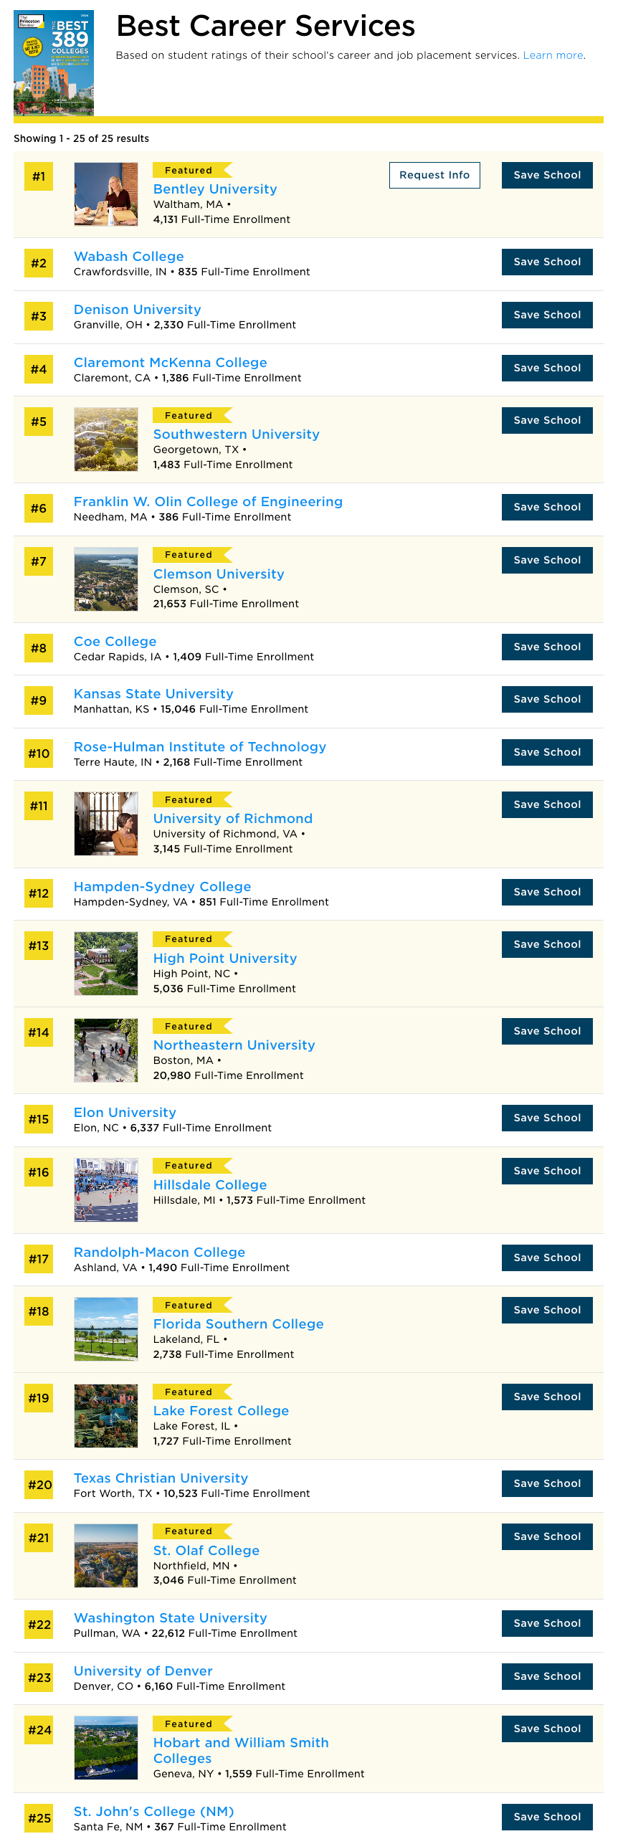Visit the Rose-Hulman Institute of Technology page
This screenshot has height=1844, width=623.
click(200, 746)
